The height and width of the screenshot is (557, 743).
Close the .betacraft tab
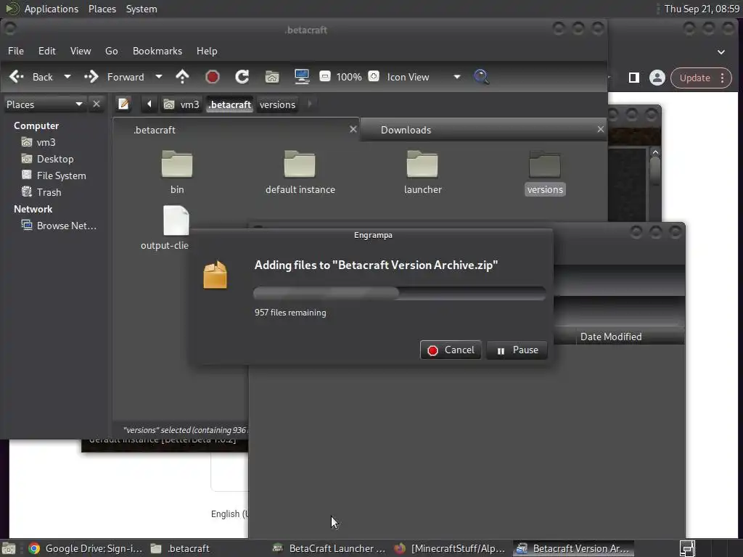(x=353, y=129)
